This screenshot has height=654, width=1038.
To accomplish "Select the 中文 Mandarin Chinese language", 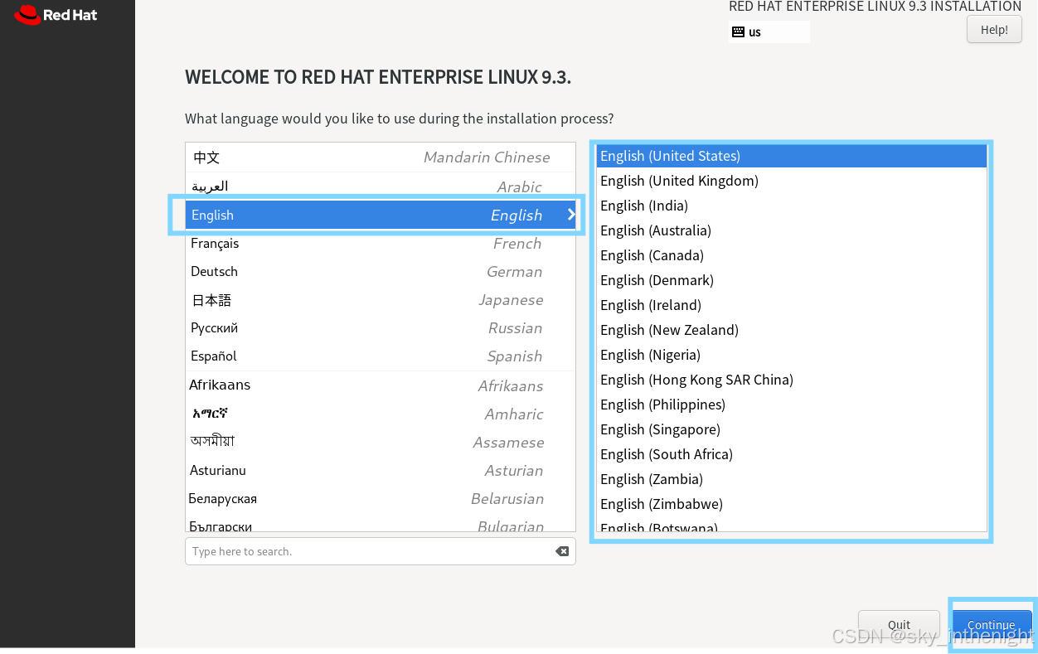I will (x=380, y=157).
